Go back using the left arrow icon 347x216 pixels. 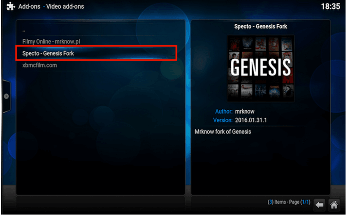[x=319, y=205]
